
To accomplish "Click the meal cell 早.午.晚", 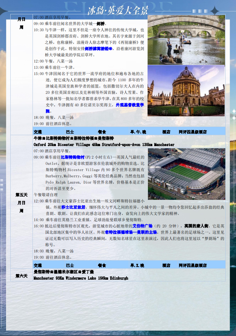I will [x=138, y=132].
